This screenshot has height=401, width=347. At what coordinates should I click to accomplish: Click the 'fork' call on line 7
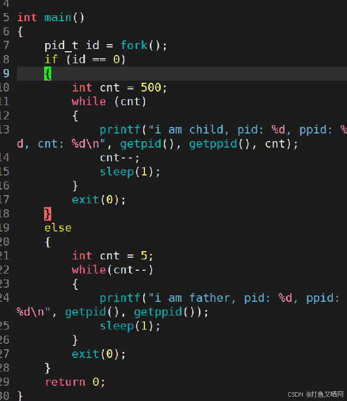(134, 46)
